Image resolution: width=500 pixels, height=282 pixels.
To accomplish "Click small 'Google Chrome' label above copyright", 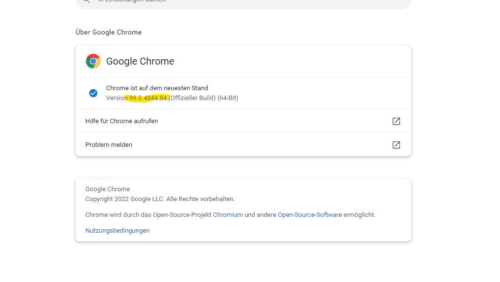I will 108,189.
